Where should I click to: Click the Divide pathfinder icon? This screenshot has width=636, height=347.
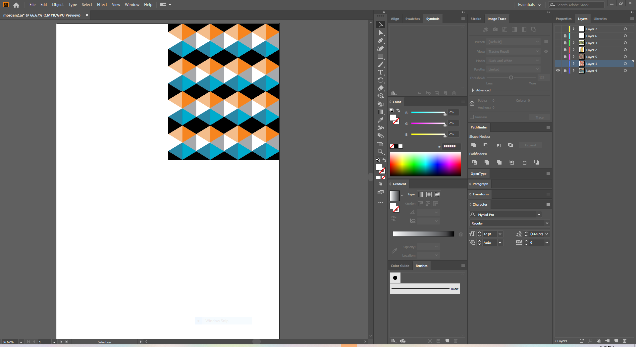click(x=475, y=162)
